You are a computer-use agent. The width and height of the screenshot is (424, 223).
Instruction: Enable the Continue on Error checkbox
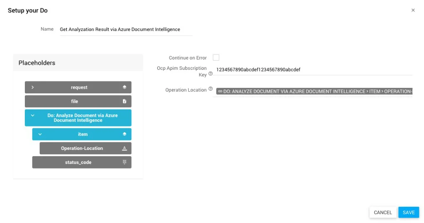pos(216,57)
